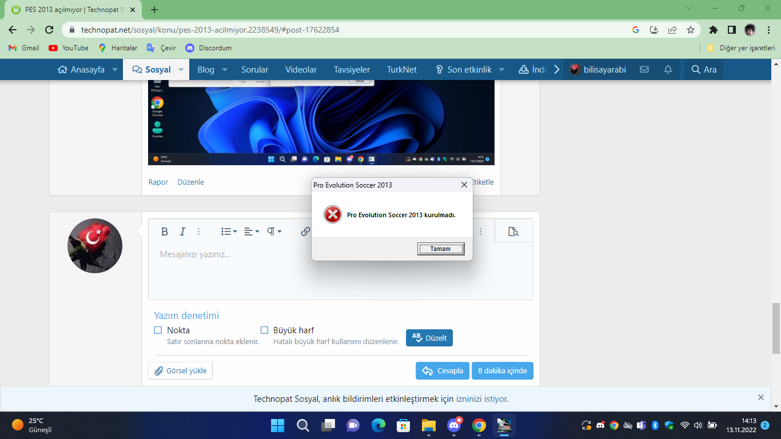Expand the Blog dropdown arrow

click(225, 70)
